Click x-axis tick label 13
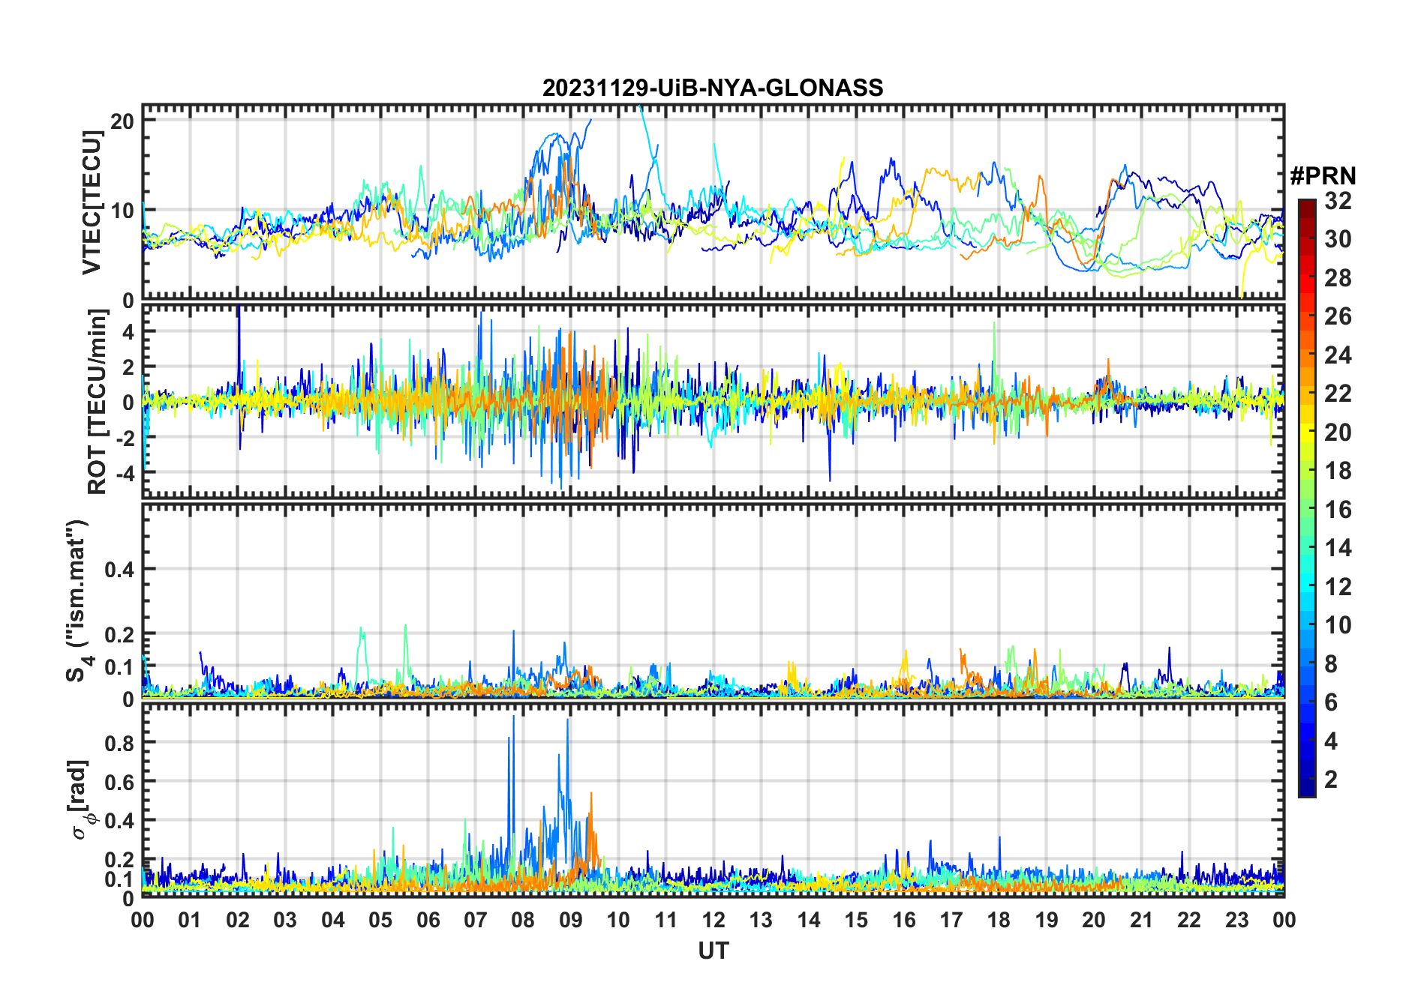Screen dimensions: 1427x997 coord(761,921)
